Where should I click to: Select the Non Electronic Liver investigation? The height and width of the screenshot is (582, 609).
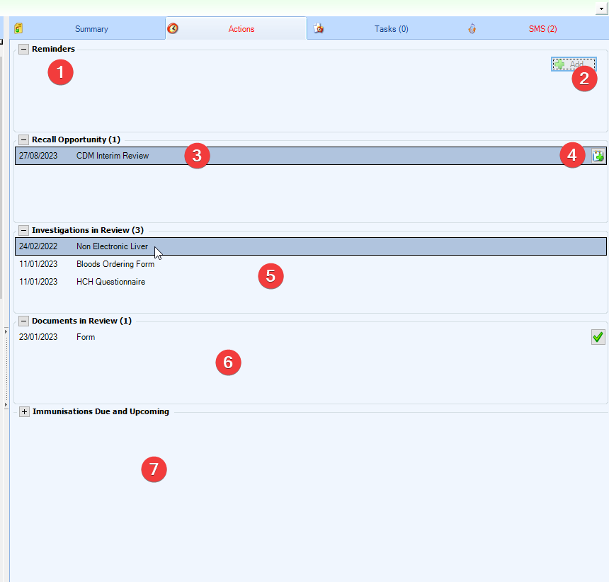click(112, 246)
